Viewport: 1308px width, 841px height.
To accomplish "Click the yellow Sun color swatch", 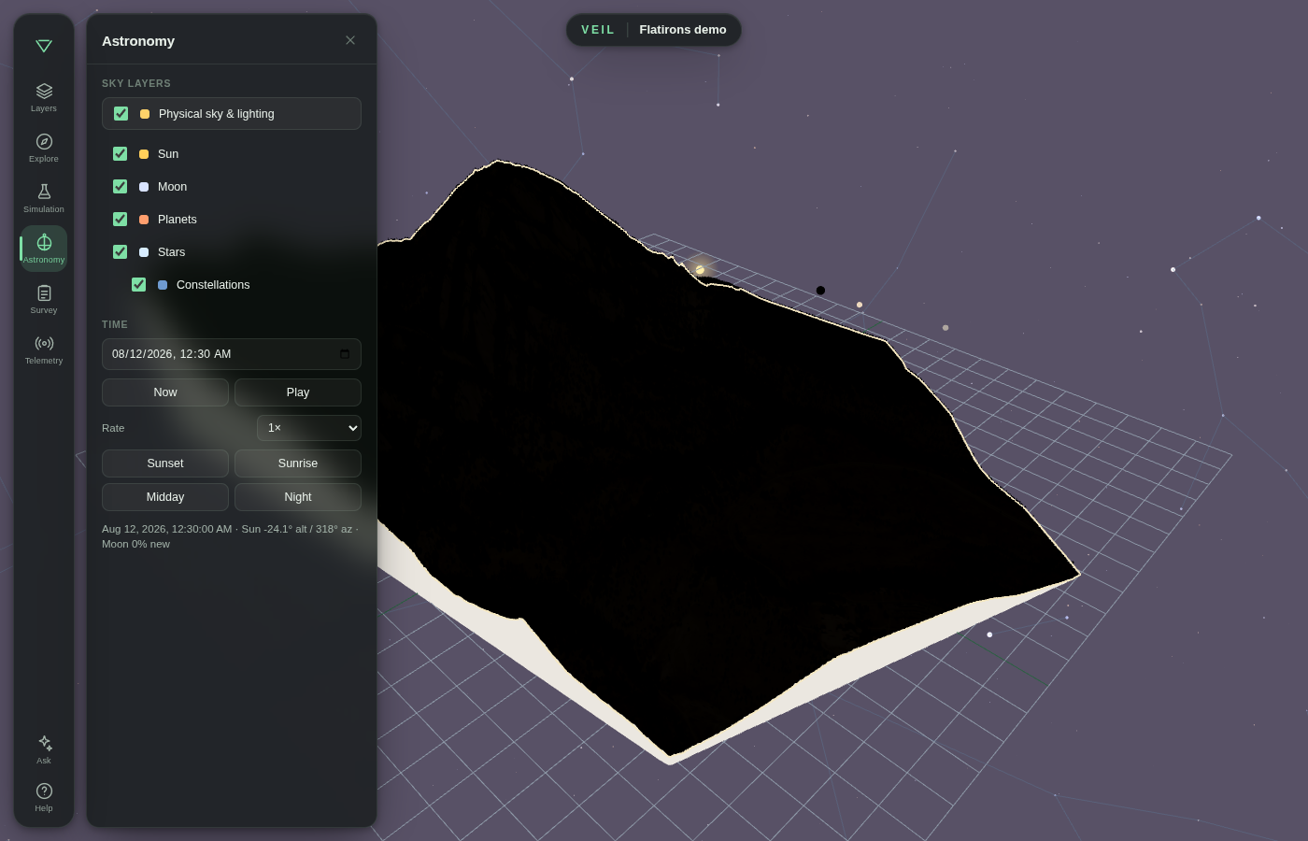I will point(144,154).
